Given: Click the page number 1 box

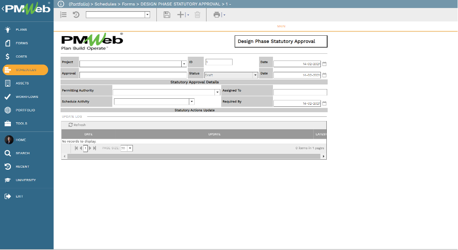Looking at the screenshot, I should pyautogui.click(x=85, y=148).
